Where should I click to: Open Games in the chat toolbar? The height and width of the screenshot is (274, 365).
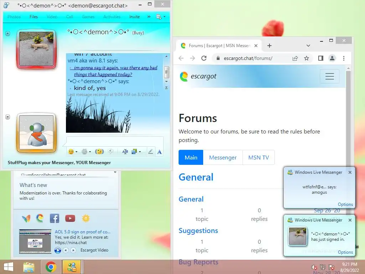(x=88, y=17)
